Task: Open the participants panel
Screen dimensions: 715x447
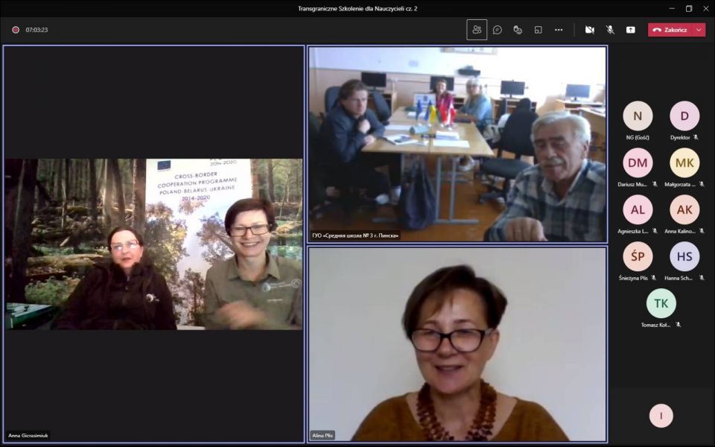Action: pyautogui.click(x=477, y=30)
